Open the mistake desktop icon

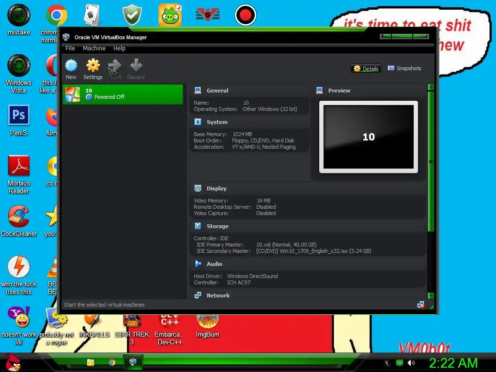pos(19,19)
